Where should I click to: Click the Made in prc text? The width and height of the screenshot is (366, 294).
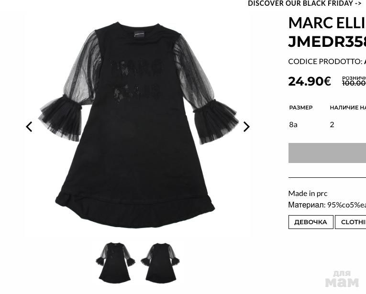tap(308, 193)
